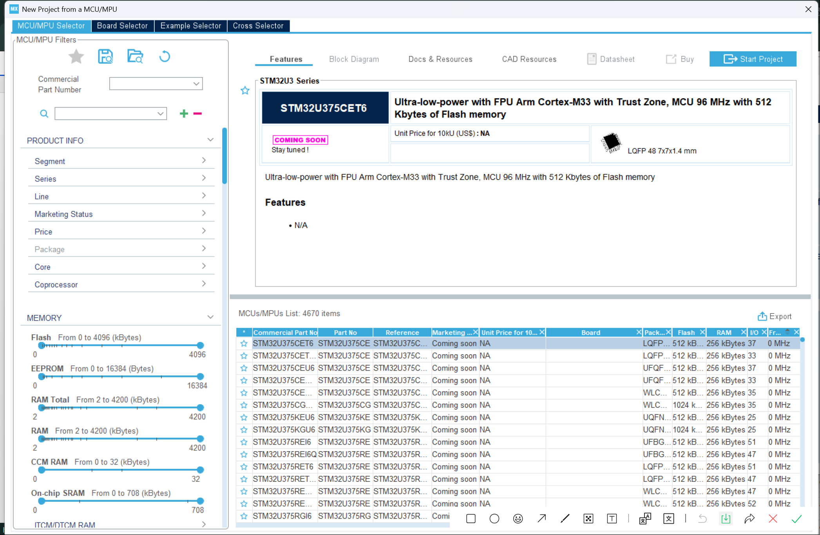Expand the Core filter

coord(204,266)
